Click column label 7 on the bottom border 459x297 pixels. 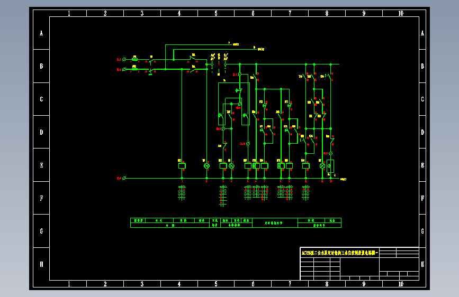pos(290,284)
